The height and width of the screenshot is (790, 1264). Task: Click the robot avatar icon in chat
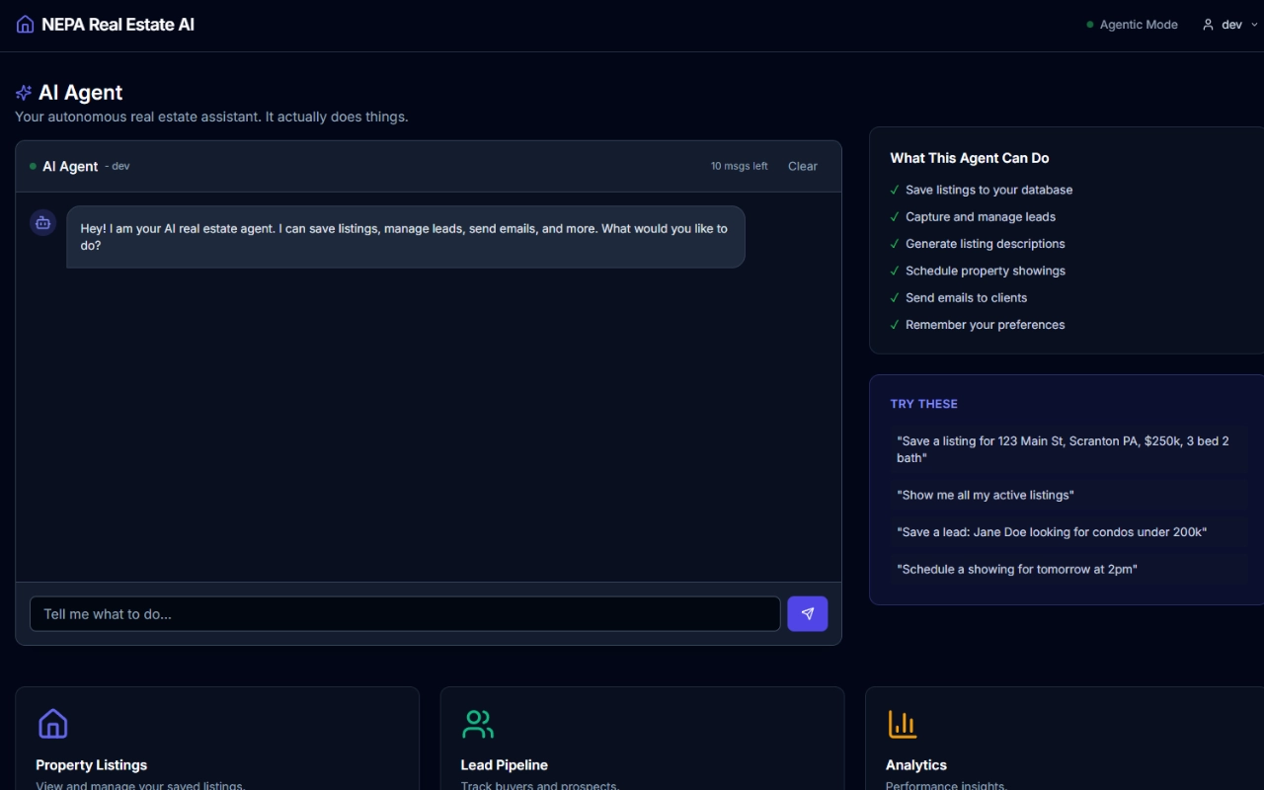click(42, 223)
